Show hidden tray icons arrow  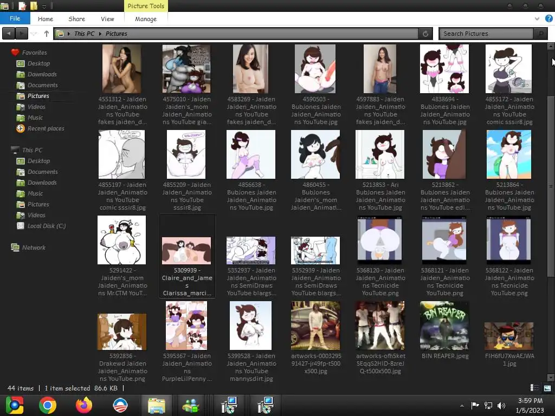462,406
